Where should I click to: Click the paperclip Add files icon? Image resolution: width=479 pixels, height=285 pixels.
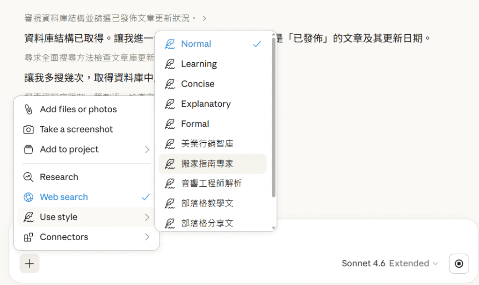[29, 110]
